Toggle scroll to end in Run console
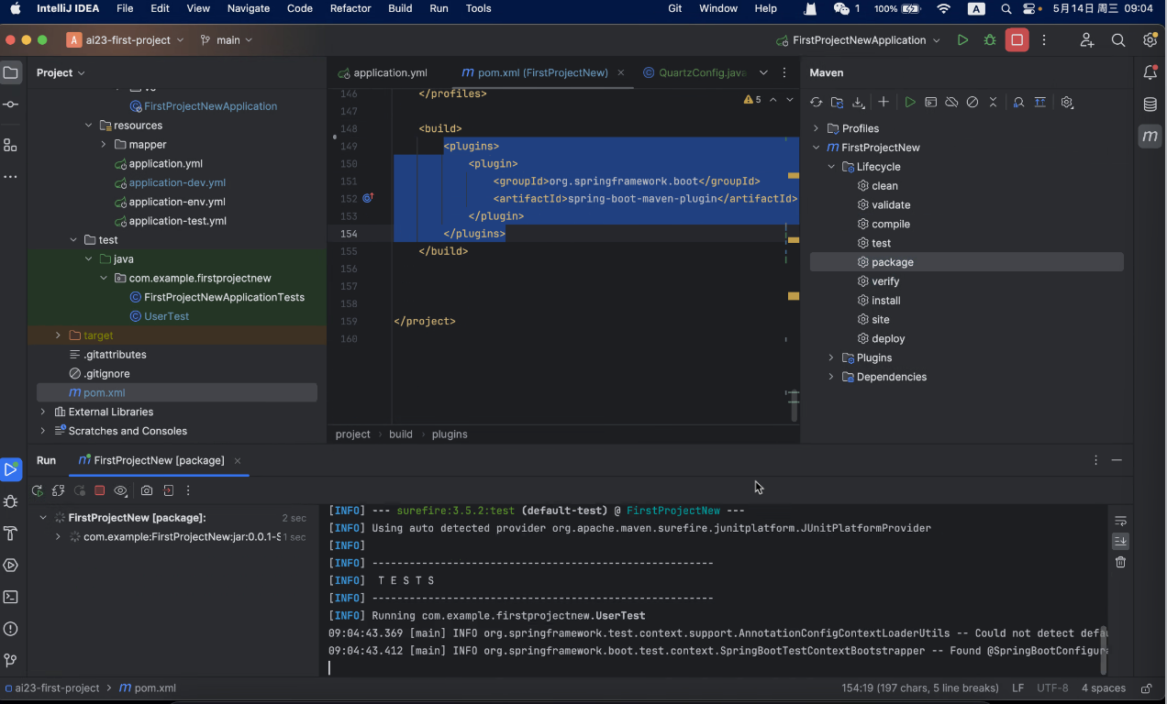 [x=1120, y=542]
